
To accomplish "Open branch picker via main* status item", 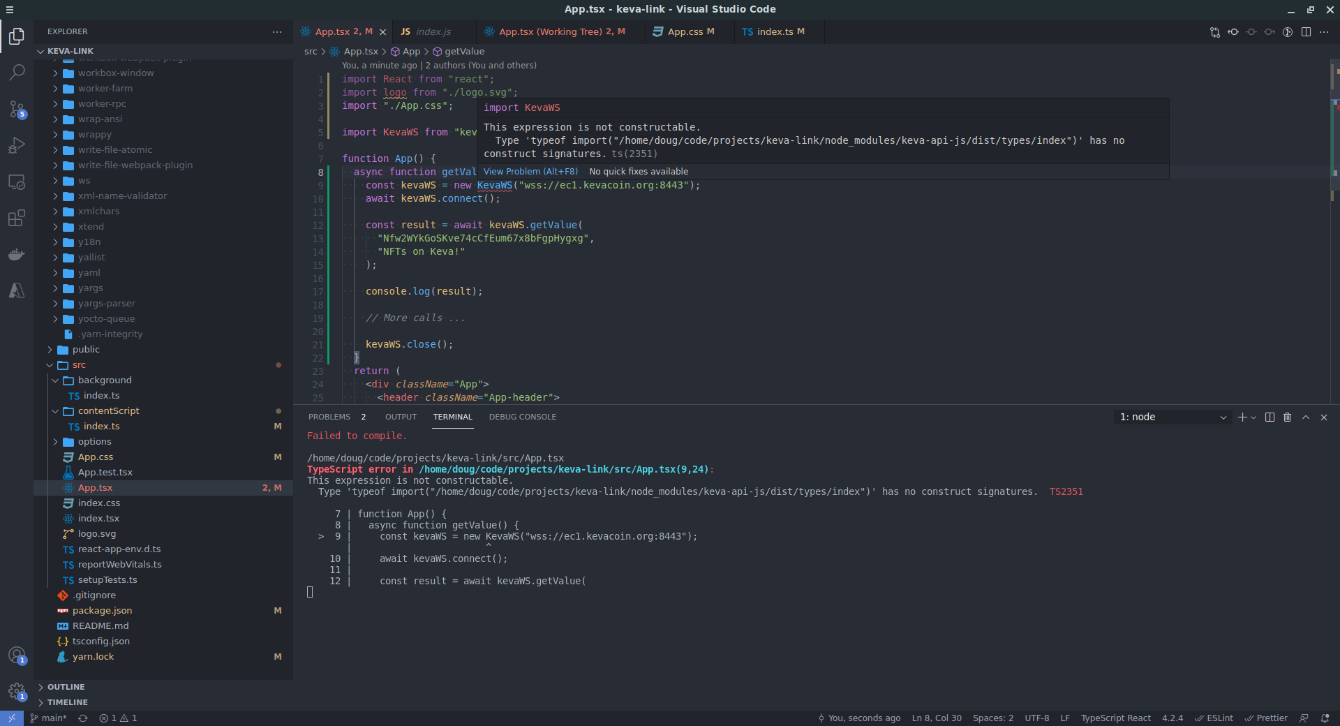I will [x=48, y=718].
